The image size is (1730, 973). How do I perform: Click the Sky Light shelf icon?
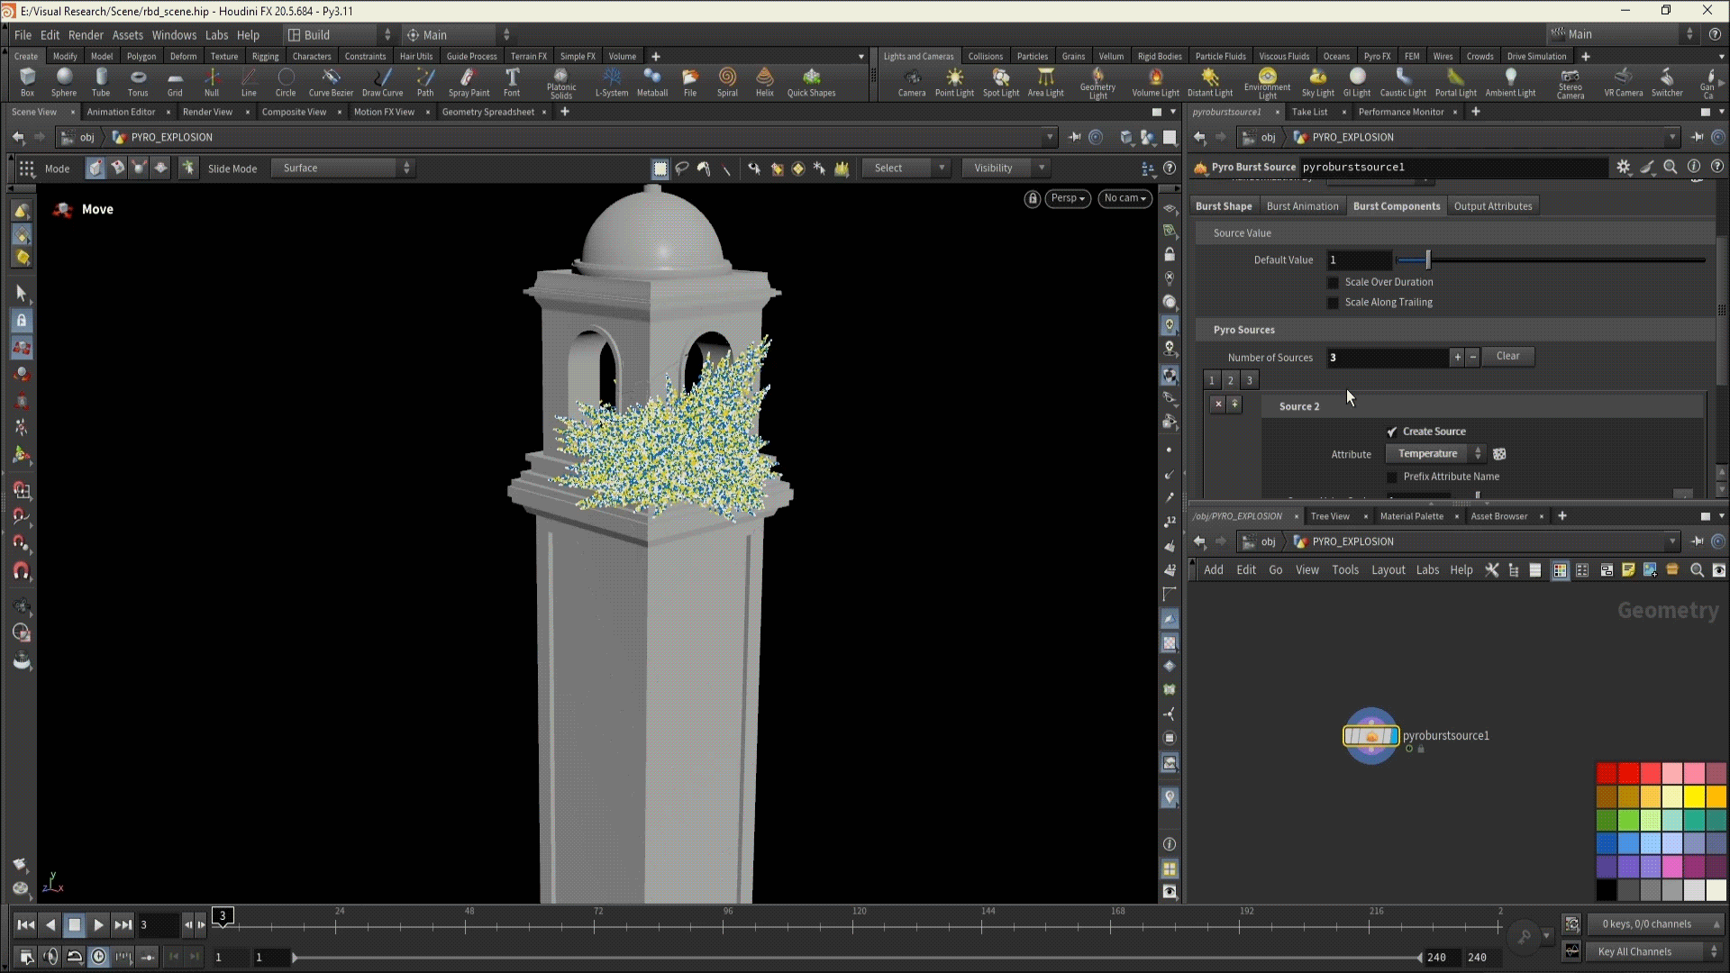(1317, 81)
